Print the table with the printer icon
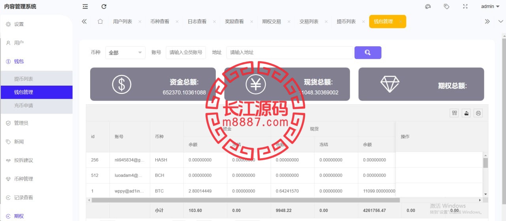This screenshot has height=221, width=506. [x=478, y=113]
